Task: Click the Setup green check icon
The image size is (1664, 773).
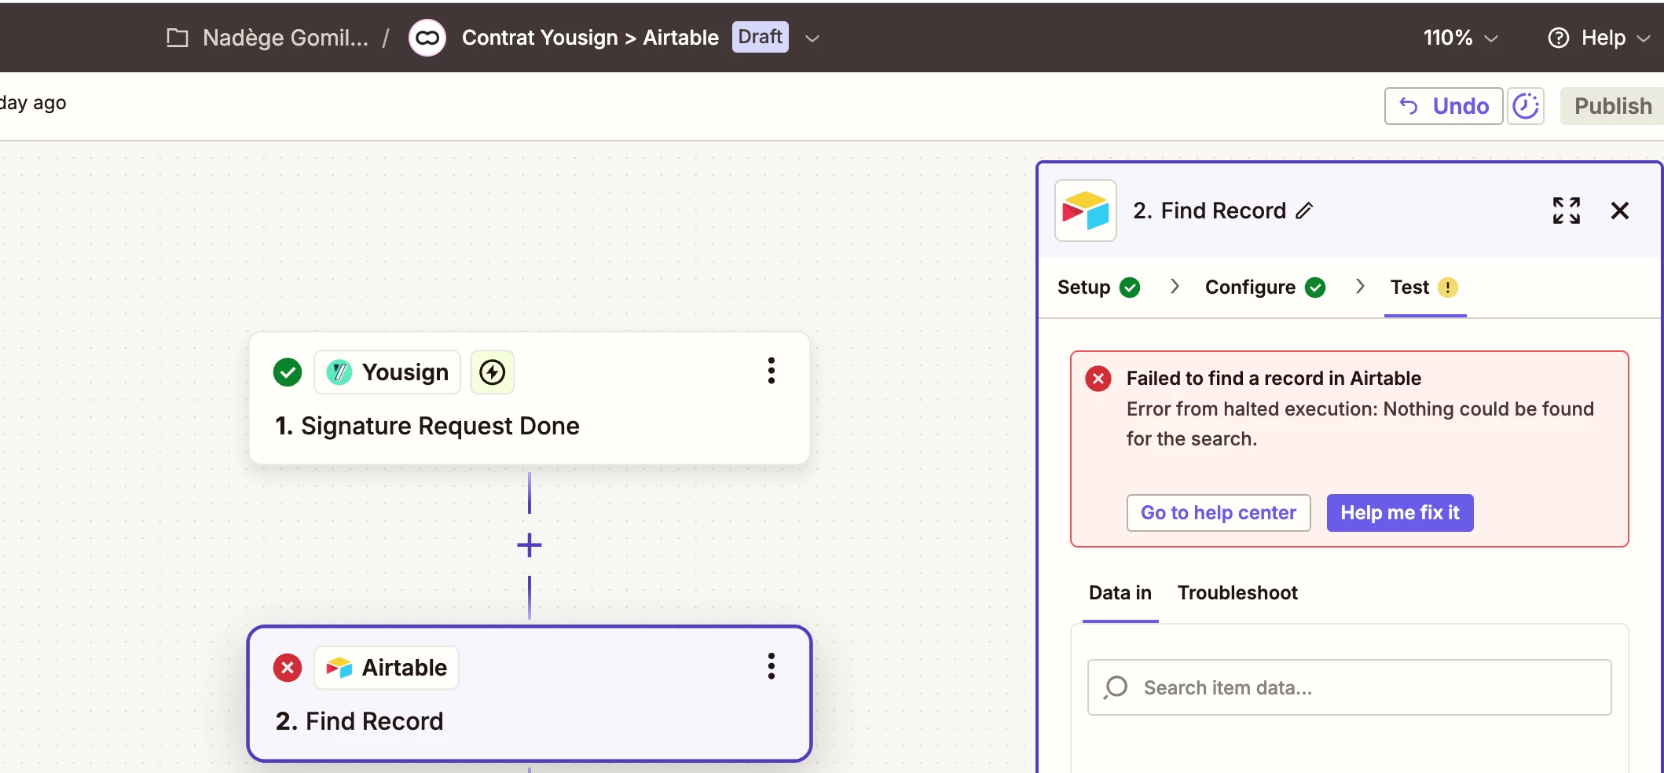Action: pyautogui.click(x=1130, y=288)
